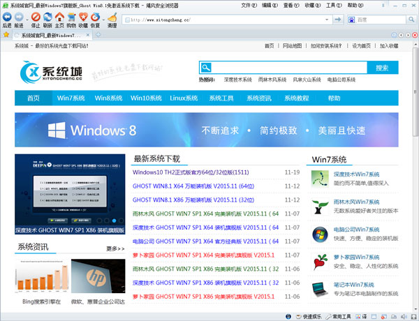Refresh the page with 刷新
Image resolution: width=419 pixels, height=321 pixels.
pyautogui.click(x=47, y=20)
